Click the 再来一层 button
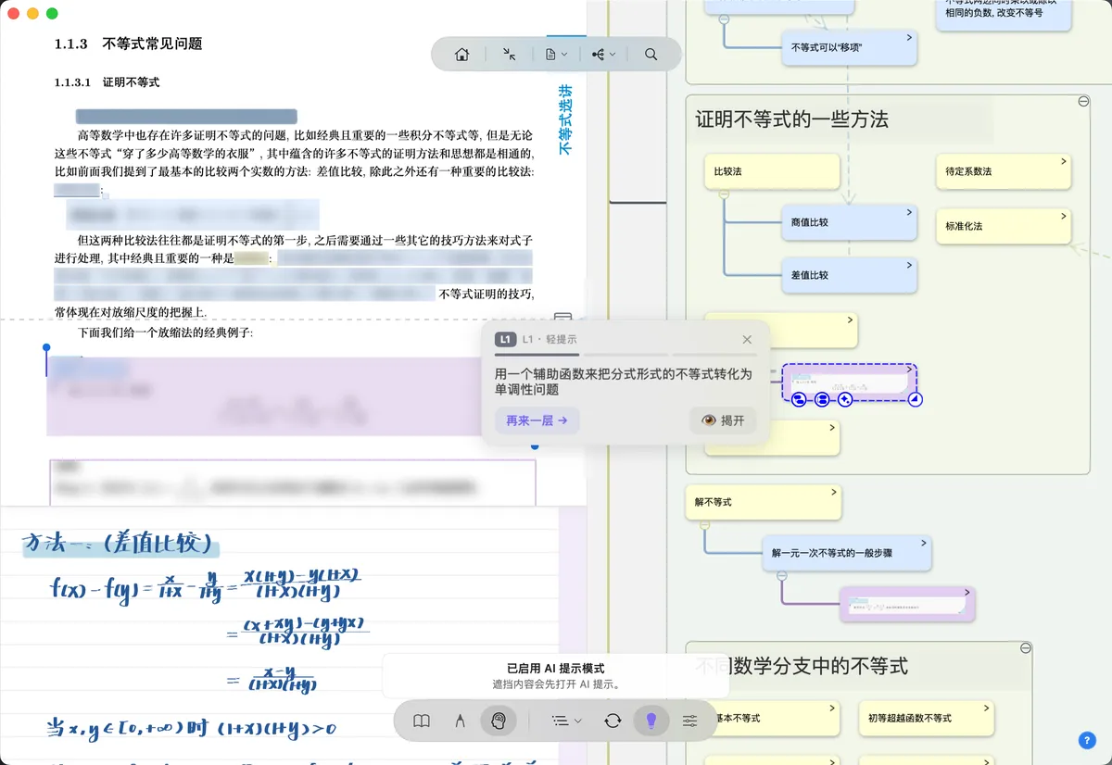 point(537,420)
